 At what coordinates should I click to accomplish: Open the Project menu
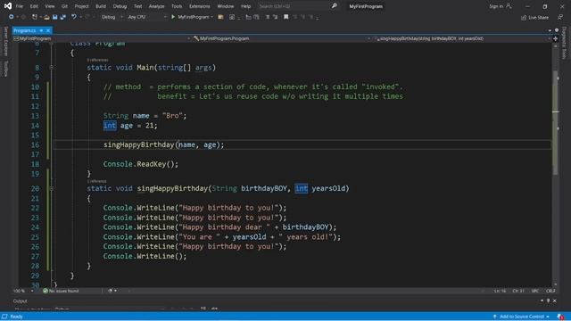81,6
